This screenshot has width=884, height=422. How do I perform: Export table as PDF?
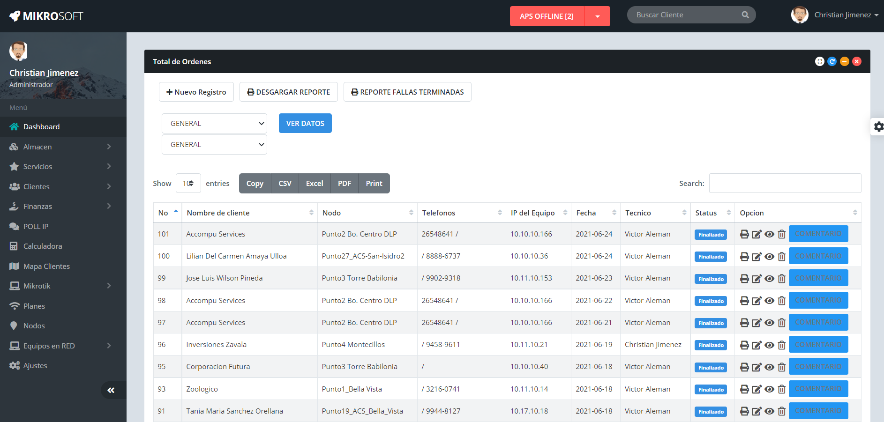pyautogui.click(x=345, y=184)
